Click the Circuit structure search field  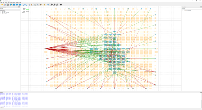10,9
